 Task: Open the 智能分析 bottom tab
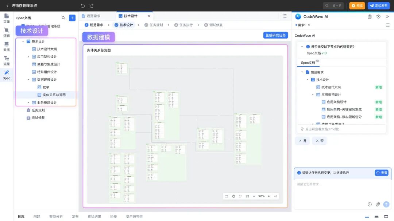click(x=56, y=217)
